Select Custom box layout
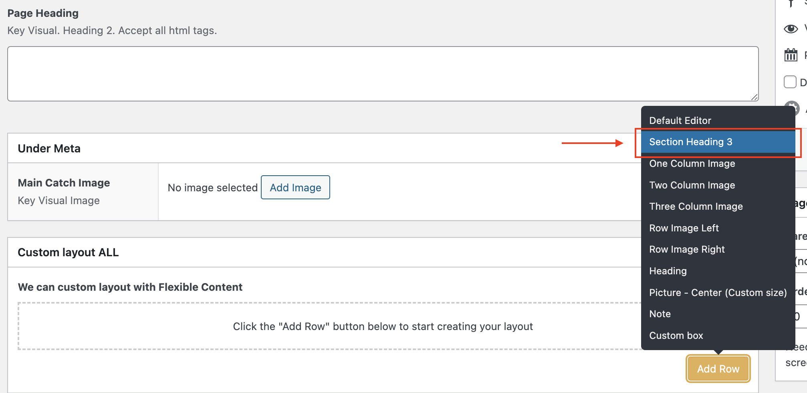This screenshot has height=393, width=807. tap(676, 336)
